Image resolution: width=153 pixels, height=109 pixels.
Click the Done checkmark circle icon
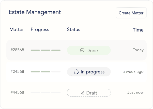click(x=82, y=51)
